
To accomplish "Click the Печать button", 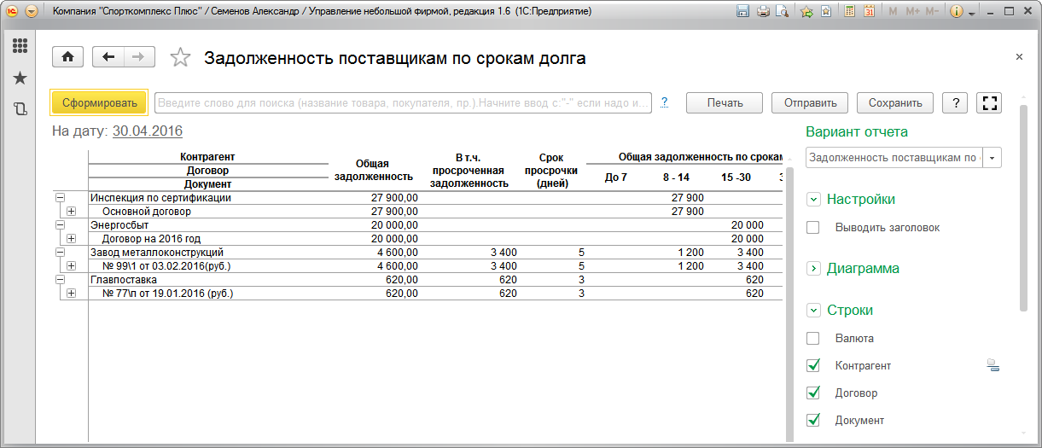I will point(725,102).
